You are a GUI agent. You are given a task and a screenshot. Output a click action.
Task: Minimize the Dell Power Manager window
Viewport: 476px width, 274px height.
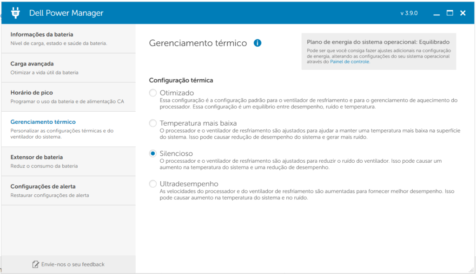436,13
